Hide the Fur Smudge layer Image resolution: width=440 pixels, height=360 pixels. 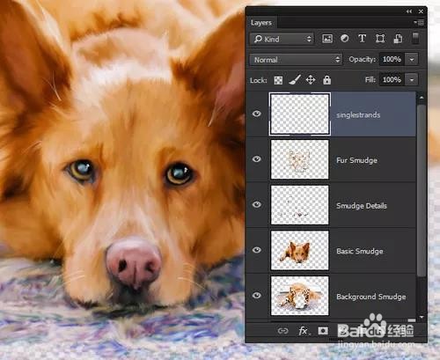(257, 159)
